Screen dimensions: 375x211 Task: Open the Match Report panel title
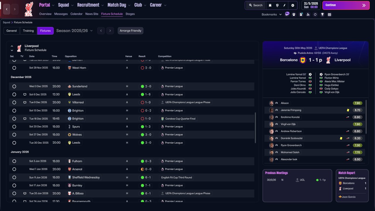(347, 173)
